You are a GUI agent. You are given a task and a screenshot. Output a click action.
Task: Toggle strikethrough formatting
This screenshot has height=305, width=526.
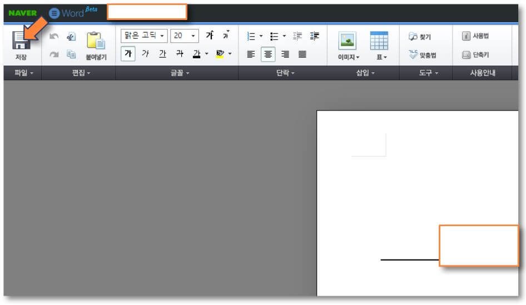[x=180, y=54]
